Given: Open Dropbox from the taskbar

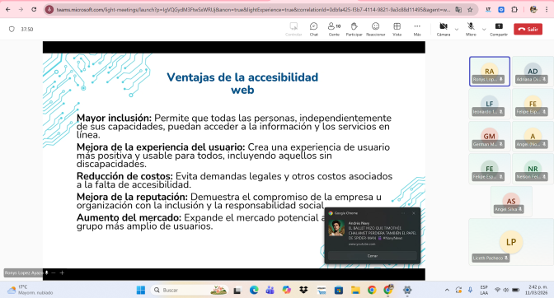Looking at the screenshot, I should click(303, 290).
